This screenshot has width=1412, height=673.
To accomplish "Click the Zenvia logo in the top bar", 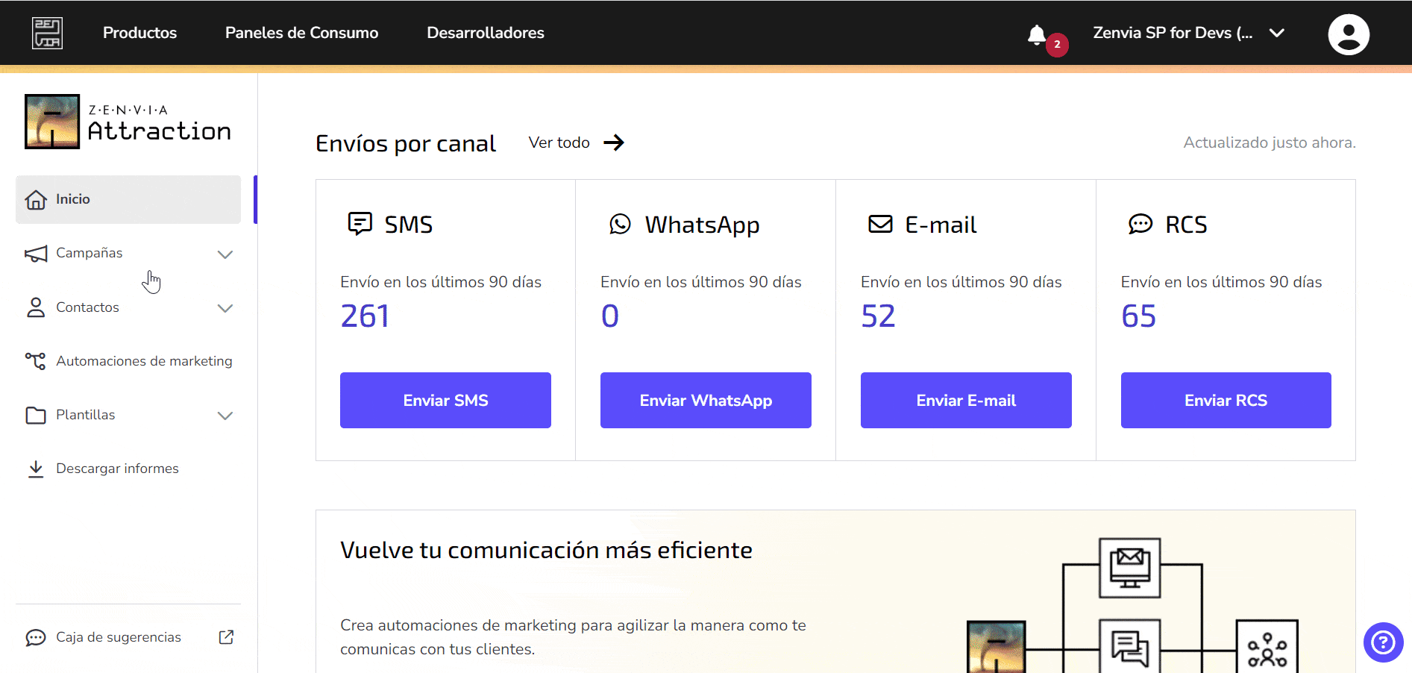I will pyautogui.click(x=46, y=33).
